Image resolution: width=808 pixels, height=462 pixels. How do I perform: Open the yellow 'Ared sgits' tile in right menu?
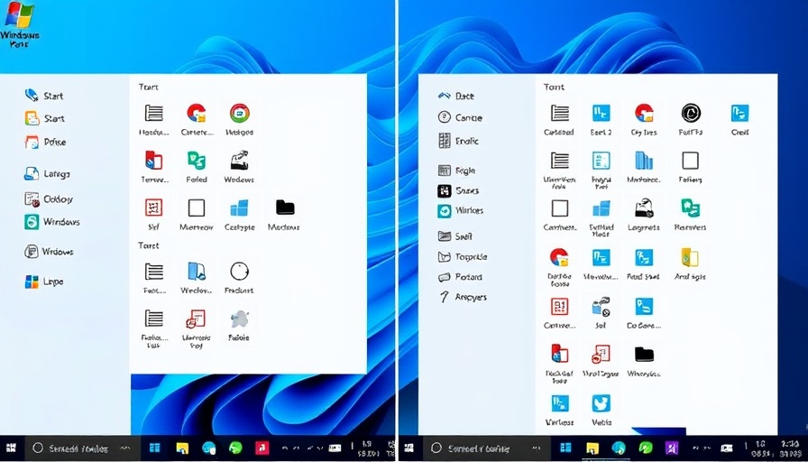click(691, 264)
